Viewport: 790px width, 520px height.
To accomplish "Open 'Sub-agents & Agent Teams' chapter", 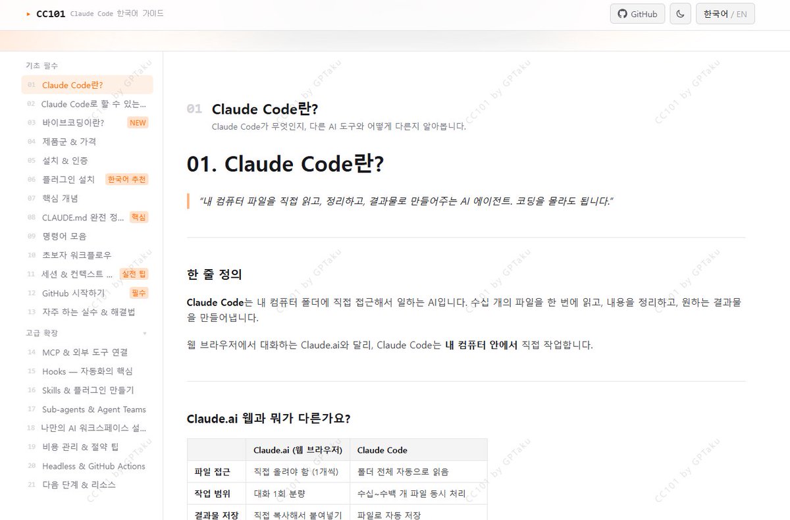I will tap(87, 409).
